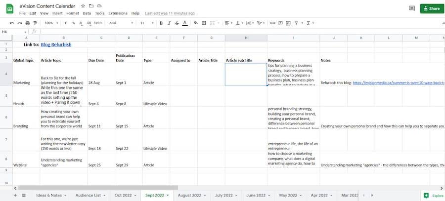Select the 'Branding' cell
The image size is (445, 201).
coord(26,118)
